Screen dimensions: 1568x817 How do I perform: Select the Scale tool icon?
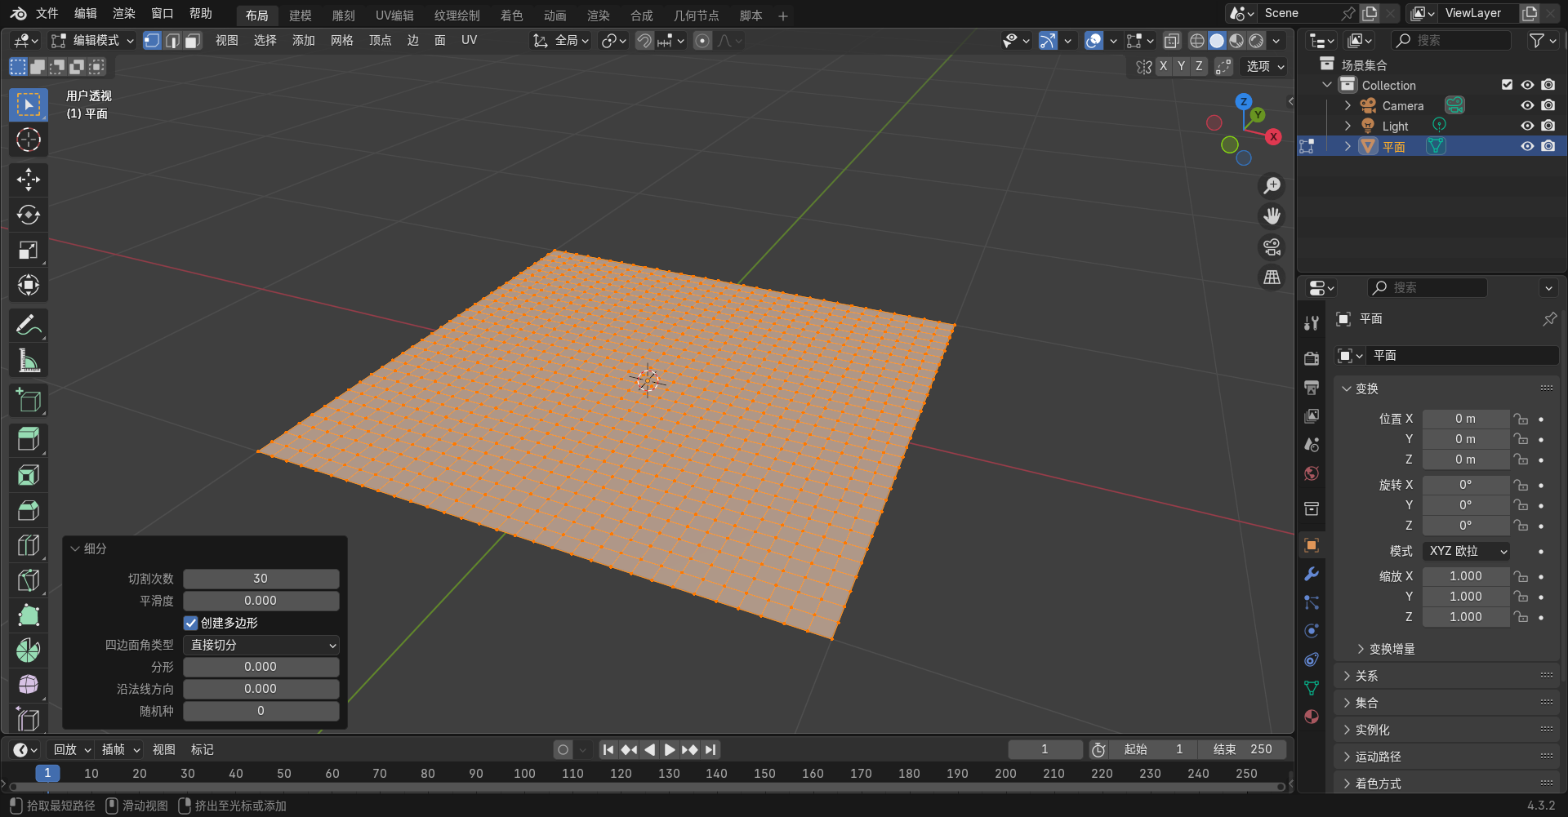pyautogui.click(x=29, y=250)
